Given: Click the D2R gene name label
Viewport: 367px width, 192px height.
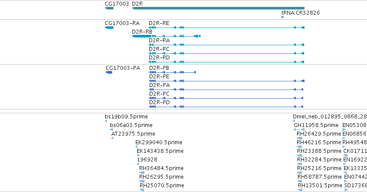Looking at the screenshot, I should point(138,4).
